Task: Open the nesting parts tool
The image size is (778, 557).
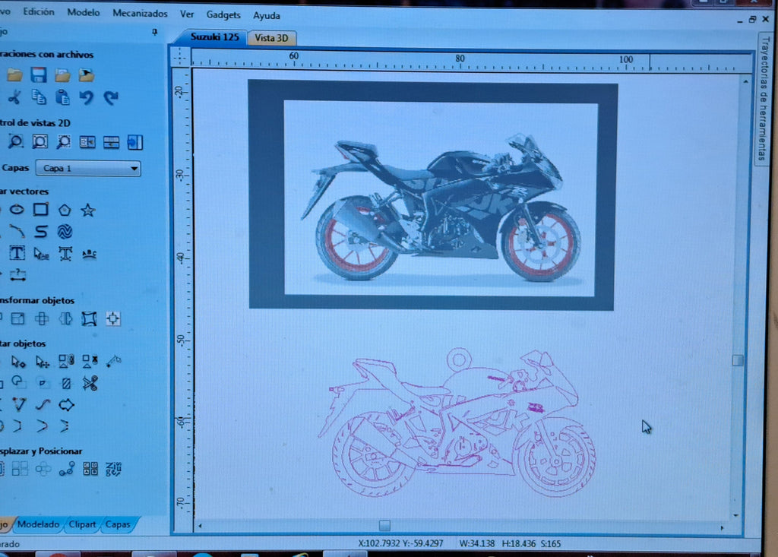Action: click(114, 469)
